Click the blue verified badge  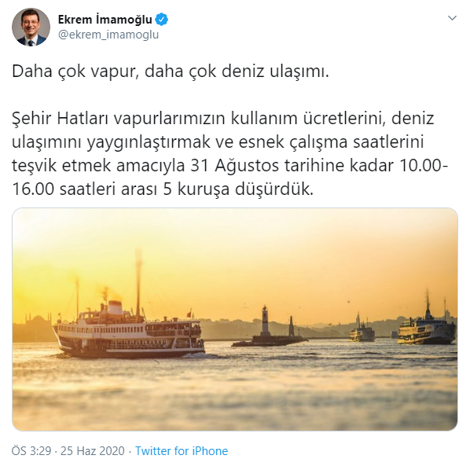point(162,20)
